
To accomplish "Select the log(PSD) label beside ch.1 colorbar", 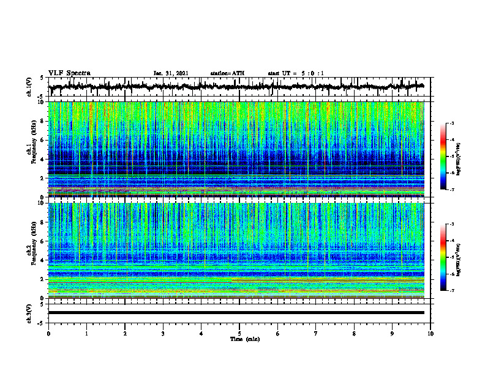I will point(459,159).
